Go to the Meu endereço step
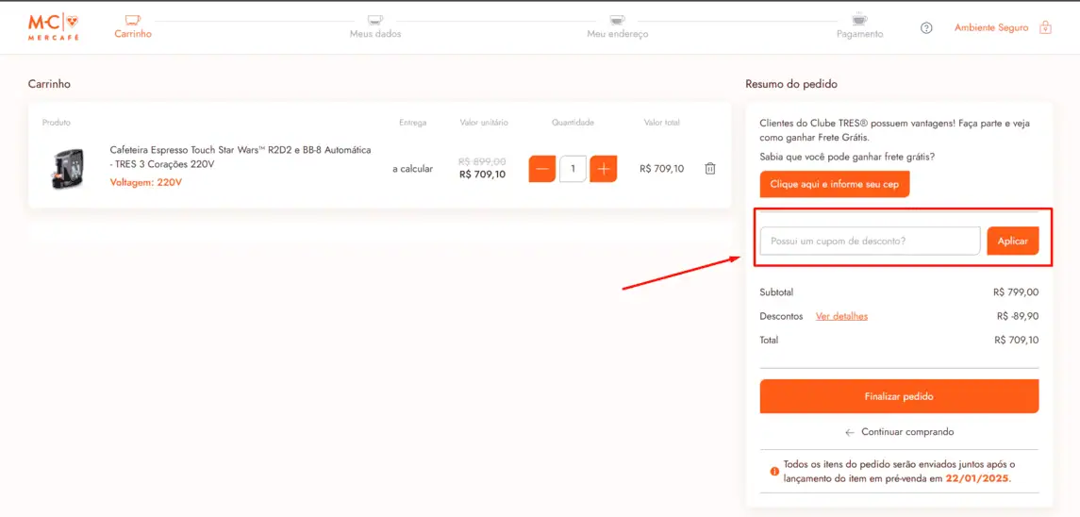This screenshot has height=517, width=1080. (617, 34)
